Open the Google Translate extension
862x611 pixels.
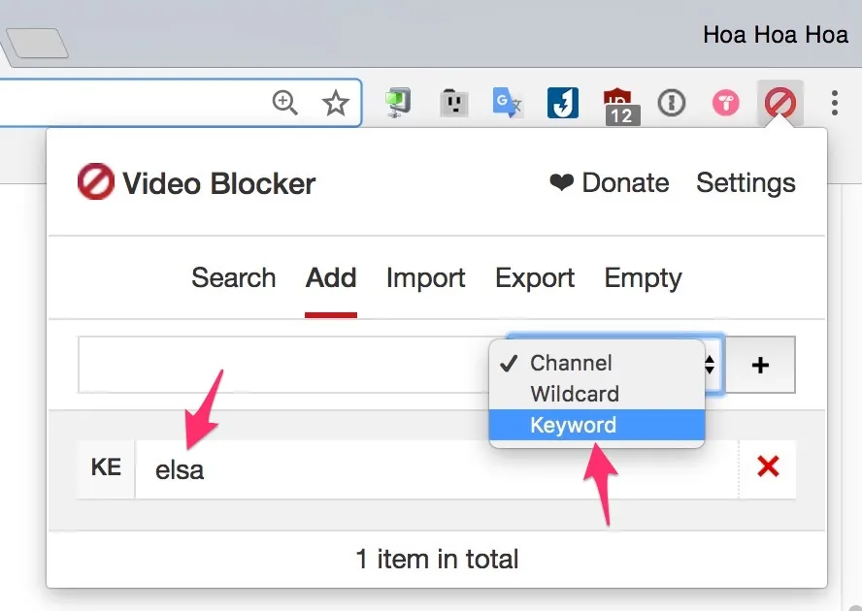507,103
